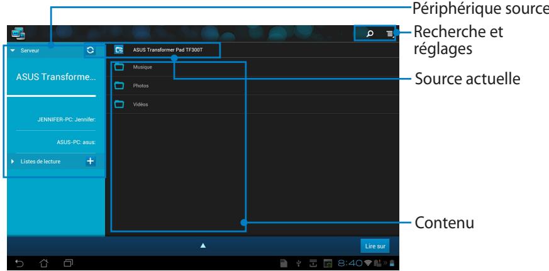
Task: Tap the Android home button
Action: [44, 263]
